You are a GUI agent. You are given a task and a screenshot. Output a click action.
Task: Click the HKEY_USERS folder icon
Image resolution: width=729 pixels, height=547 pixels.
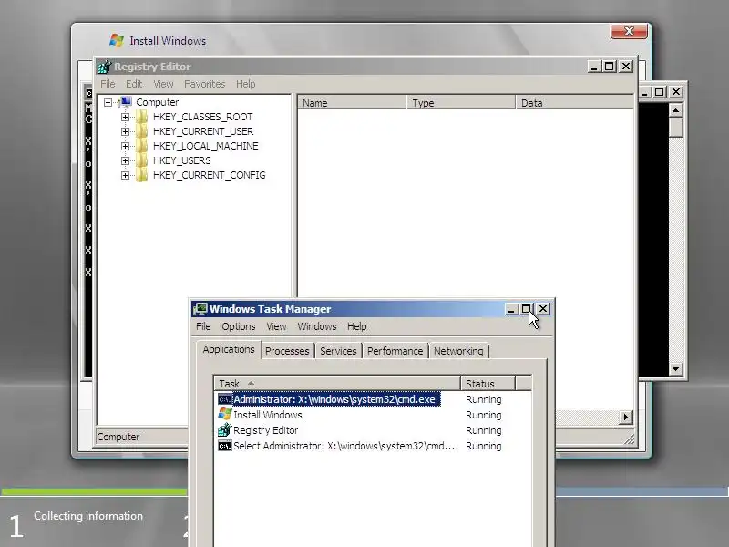pos(141,160)
